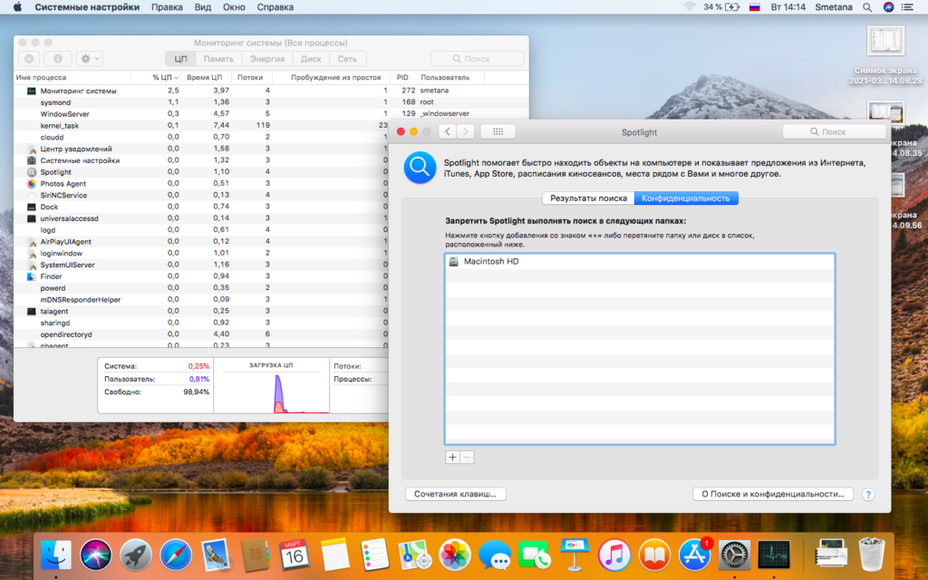Image resolution: width=928 pixels, height=580 pixels.
Task: Open System Preferences gear in Dock
Action: [734, 556]
